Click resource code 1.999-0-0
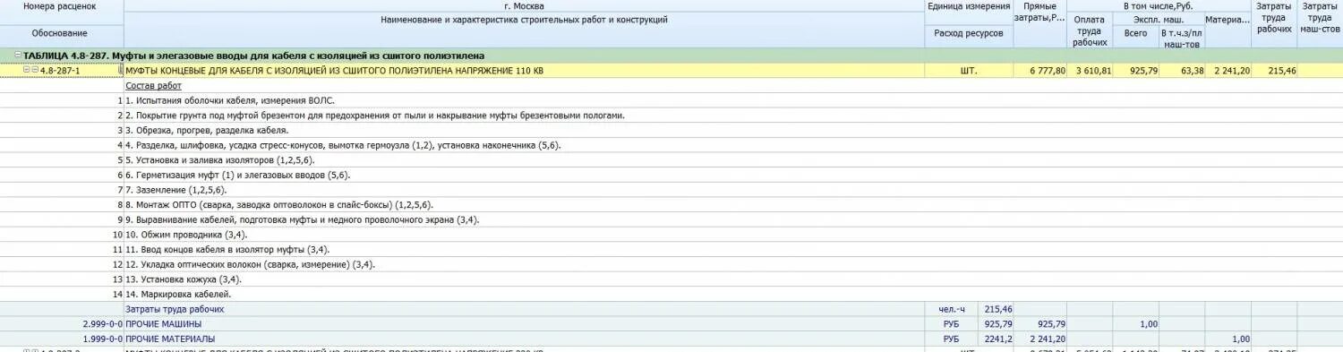 (x=102, y=339)
